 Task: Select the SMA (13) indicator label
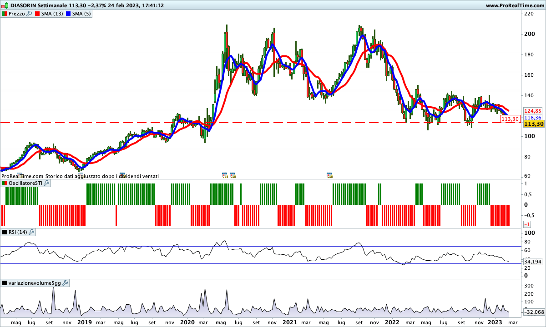click(52, 14)
